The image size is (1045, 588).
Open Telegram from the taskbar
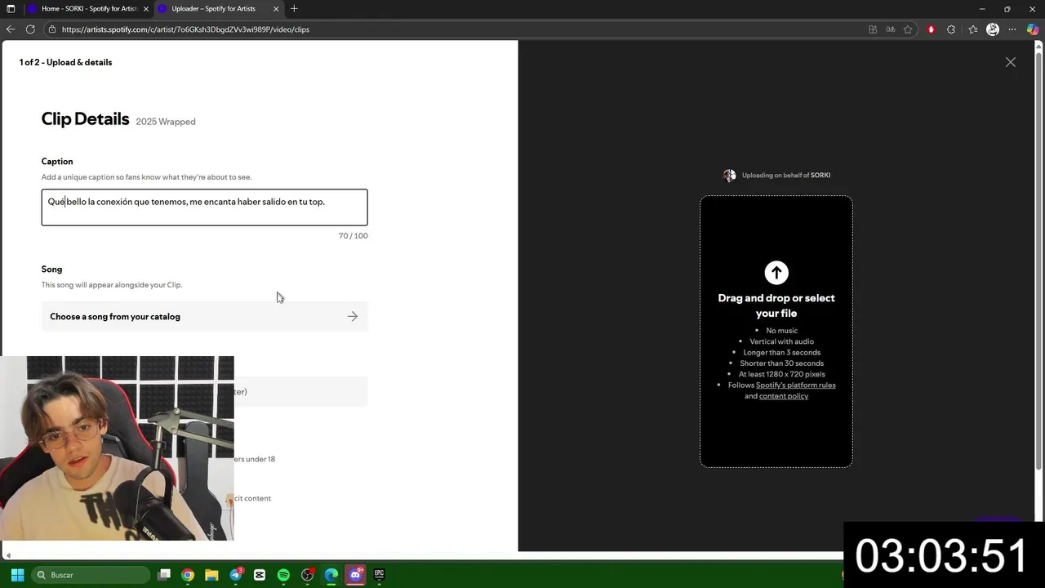236,575
